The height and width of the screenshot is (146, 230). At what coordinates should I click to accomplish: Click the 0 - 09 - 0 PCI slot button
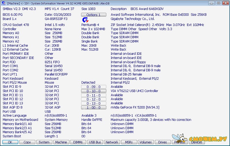pos(94,87)
